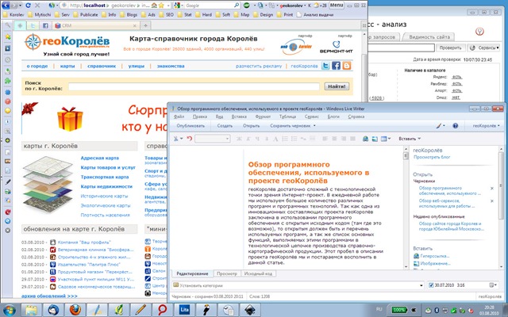Switch to the Исходный код tab

click(258, 273)
